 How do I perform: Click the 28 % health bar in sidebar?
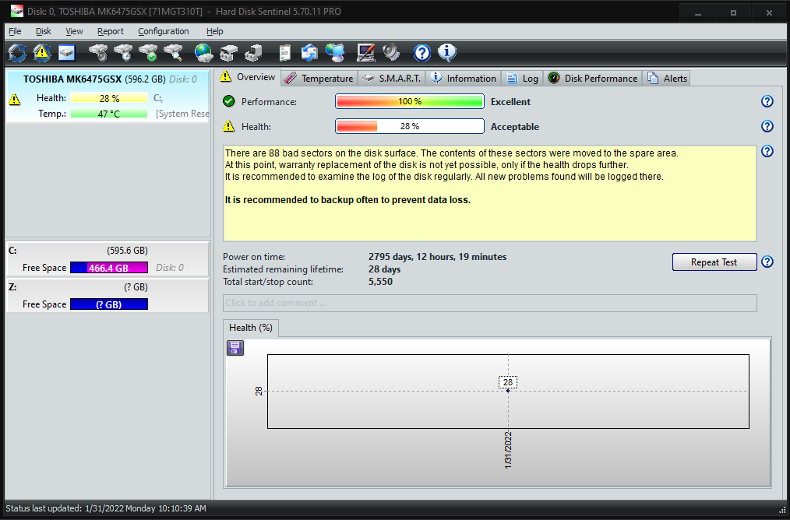click(109, 98)
